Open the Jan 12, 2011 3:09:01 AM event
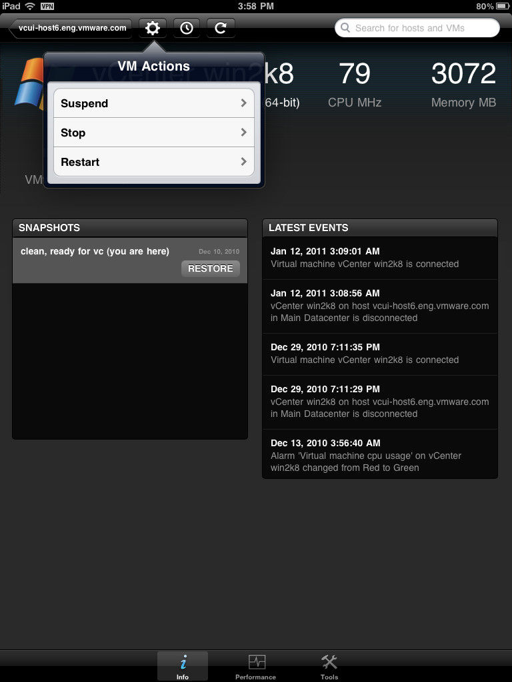The image size is (512, 682). 379,258
